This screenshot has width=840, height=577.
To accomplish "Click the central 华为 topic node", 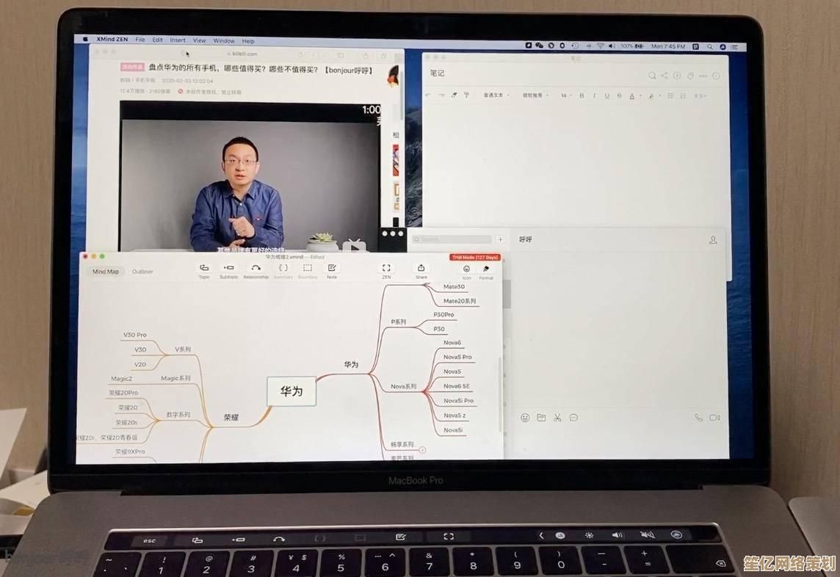I will (x=292, y=391).
